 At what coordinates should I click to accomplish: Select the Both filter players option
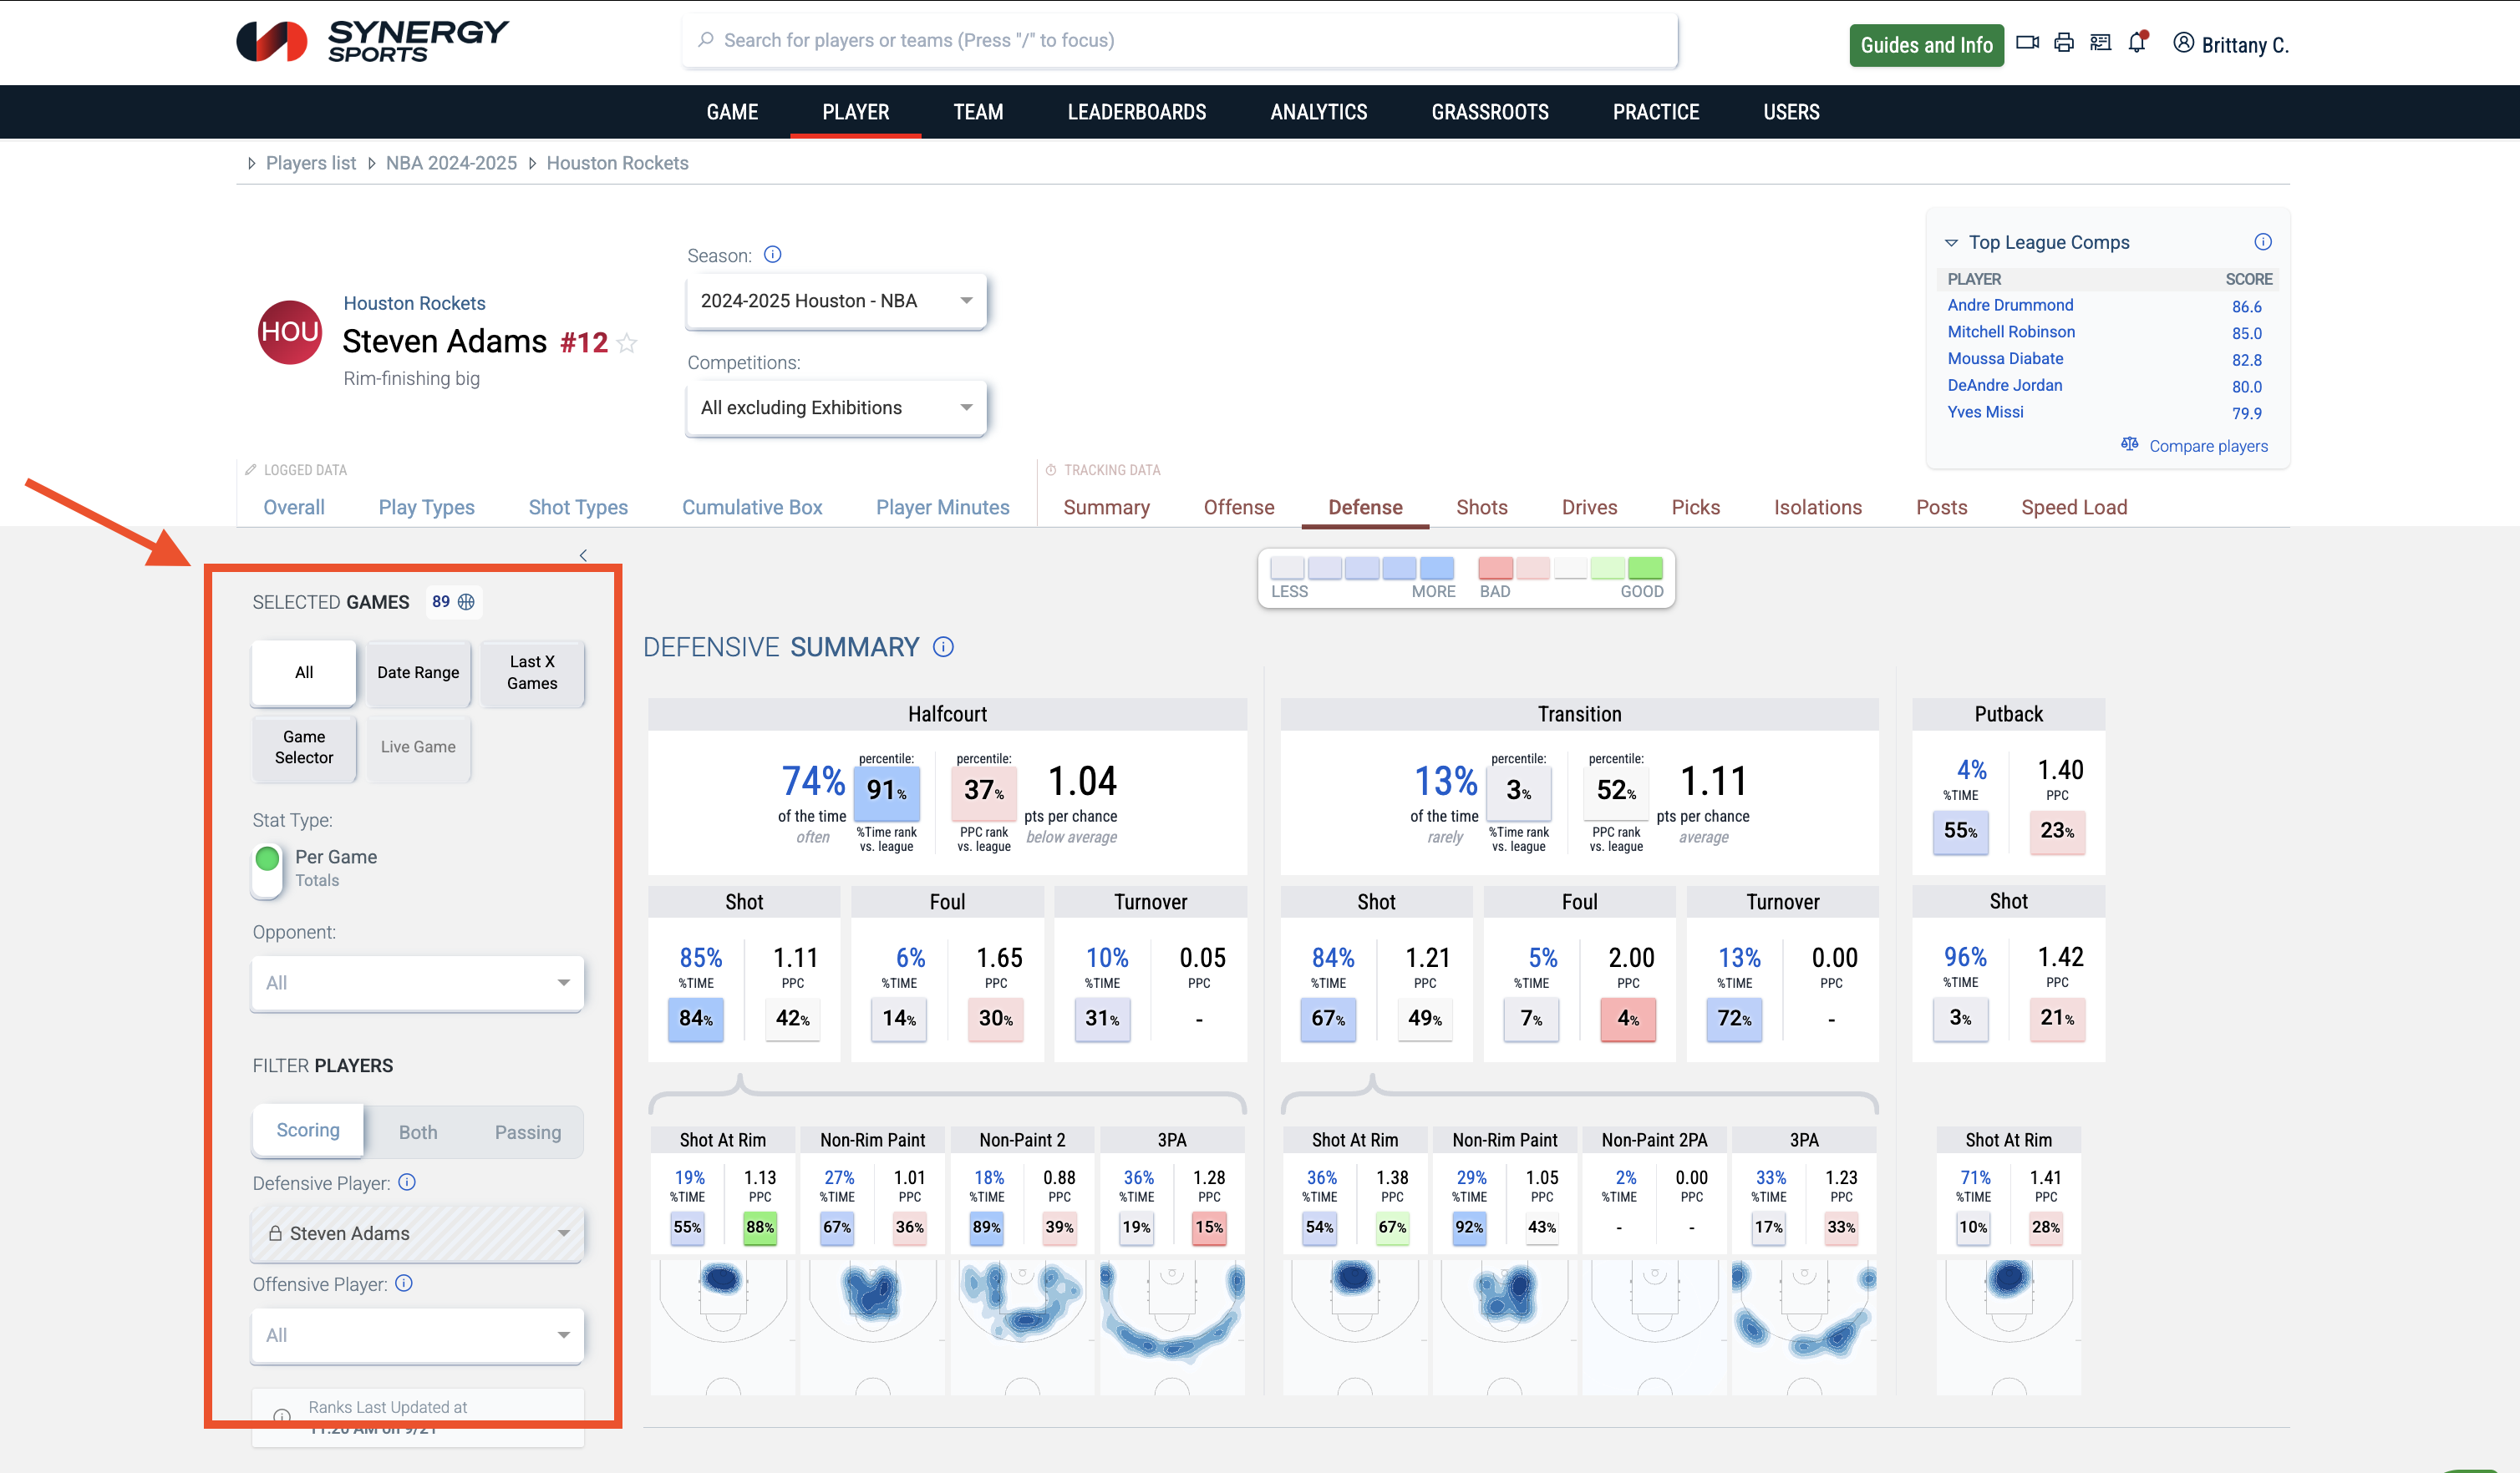pyautogui.click(x=417, y=1132)
